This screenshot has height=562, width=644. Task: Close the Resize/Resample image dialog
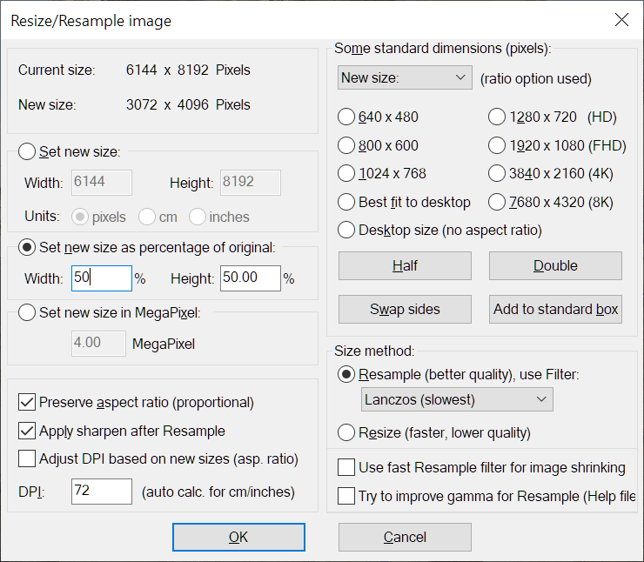click(621, 20)
